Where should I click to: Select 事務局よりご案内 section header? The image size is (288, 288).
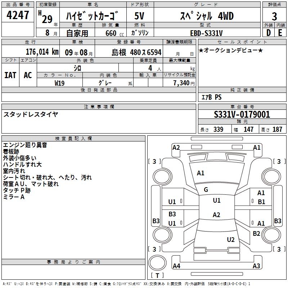[x=73, y=262]
